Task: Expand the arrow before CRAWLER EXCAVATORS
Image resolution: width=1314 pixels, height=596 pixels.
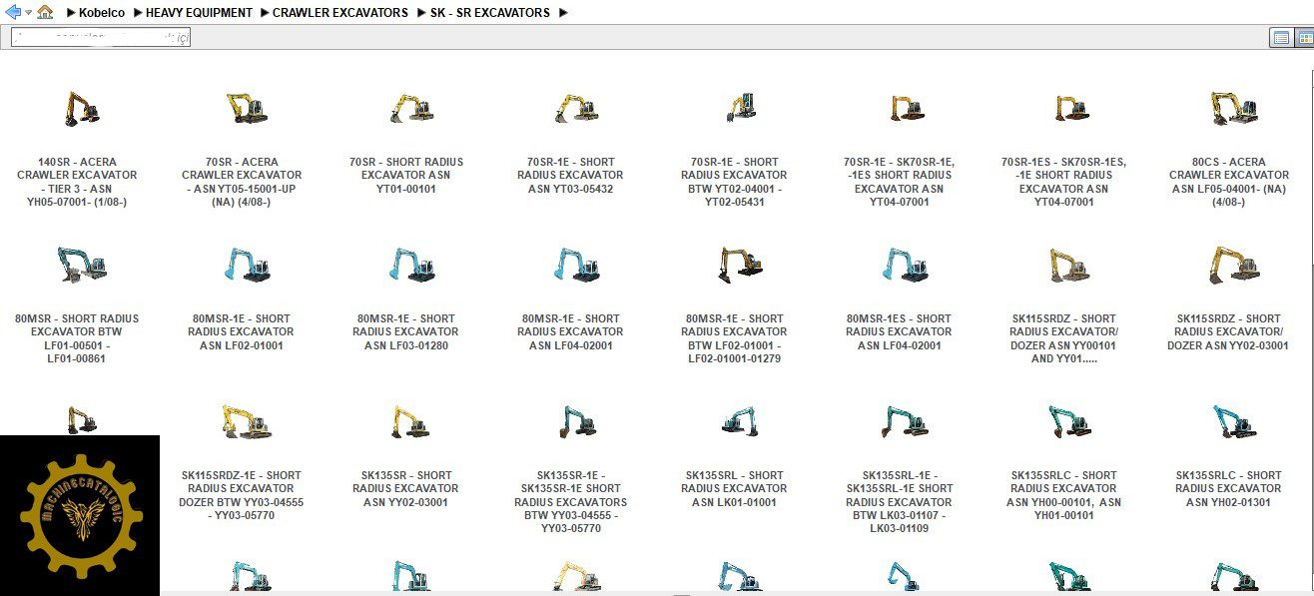Action: (x=264, y=13)
